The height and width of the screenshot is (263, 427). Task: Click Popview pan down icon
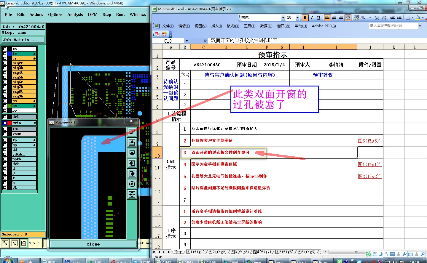pos(132,153)
